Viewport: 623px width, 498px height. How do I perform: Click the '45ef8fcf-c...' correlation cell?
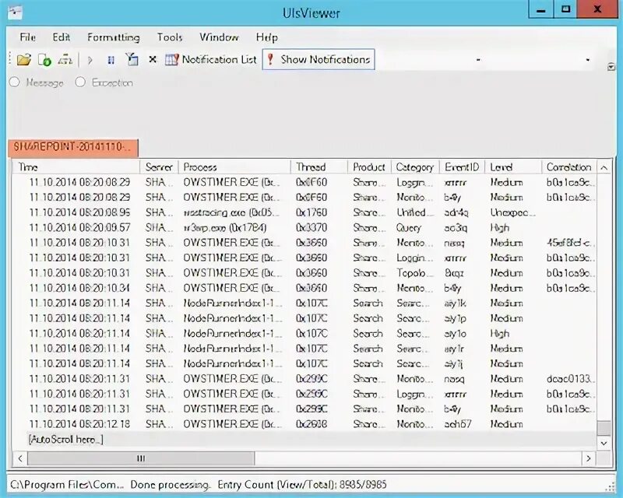pyautogui.click(x=570, y=243)
